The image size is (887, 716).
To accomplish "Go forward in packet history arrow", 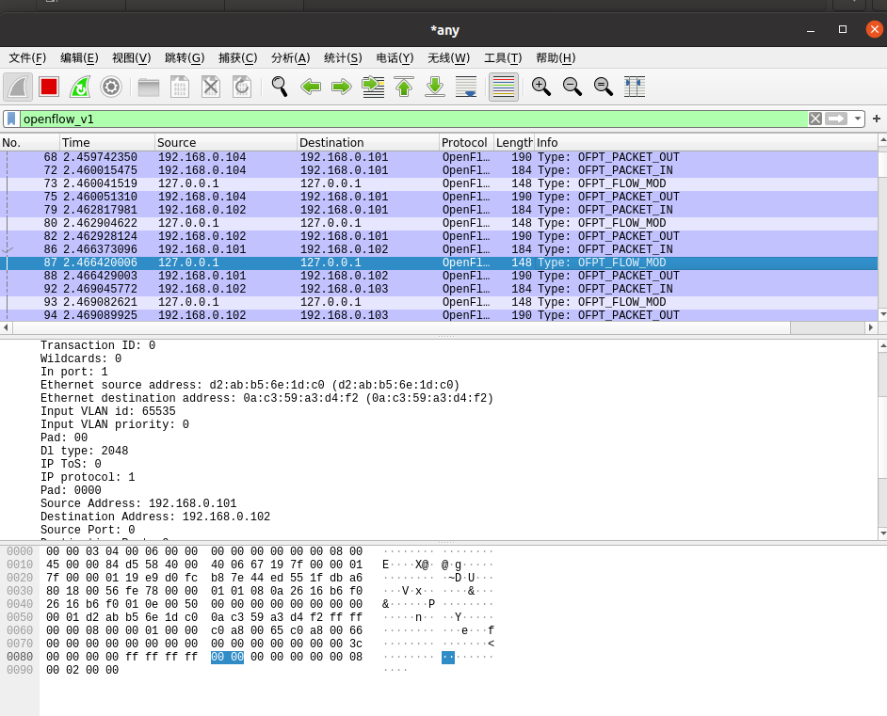I will (342, 87).
